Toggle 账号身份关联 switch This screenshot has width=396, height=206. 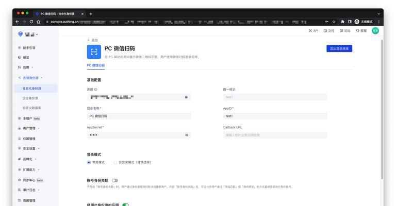pos(115,181)
